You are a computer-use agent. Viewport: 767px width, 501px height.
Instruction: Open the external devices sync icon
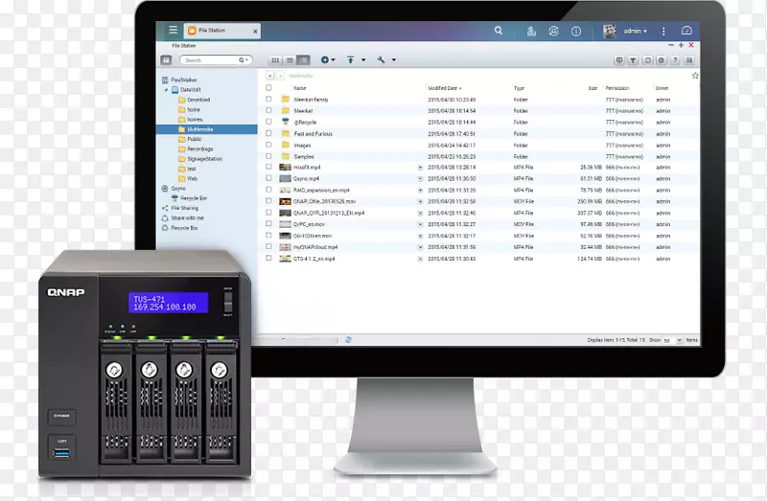(554, 32)
